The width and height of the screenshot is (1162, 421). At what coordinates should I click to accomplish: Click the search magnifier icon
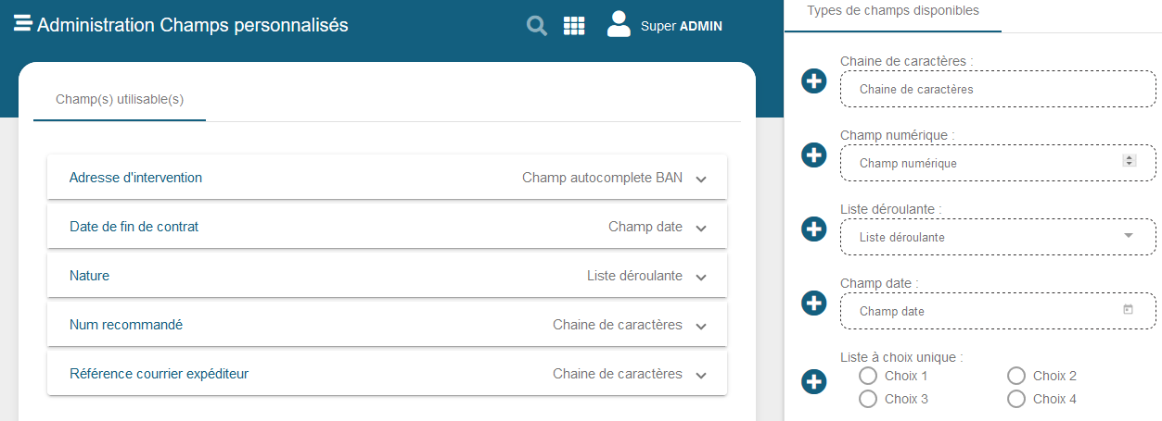(536, 26)
